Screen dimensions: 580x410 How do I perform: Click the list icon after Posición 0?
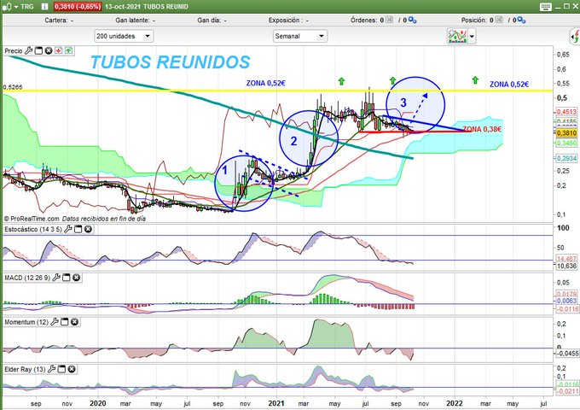coord(499,20)
